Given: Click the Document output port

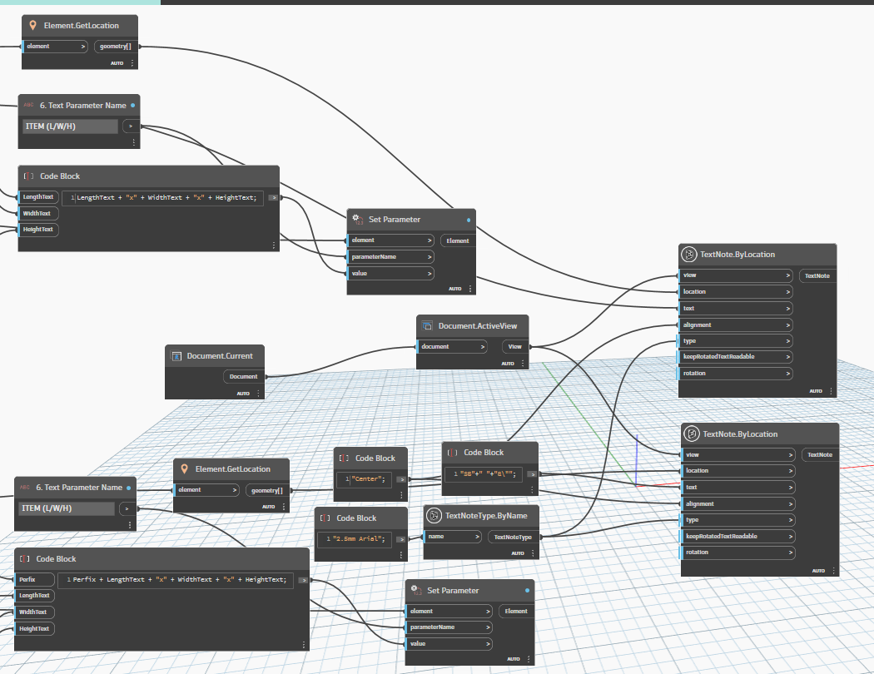Looking at the screenshot, I should [244, 377].
